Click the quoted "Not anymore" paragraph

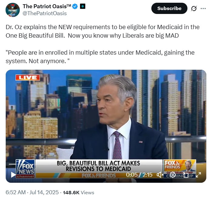click(100, 57)
